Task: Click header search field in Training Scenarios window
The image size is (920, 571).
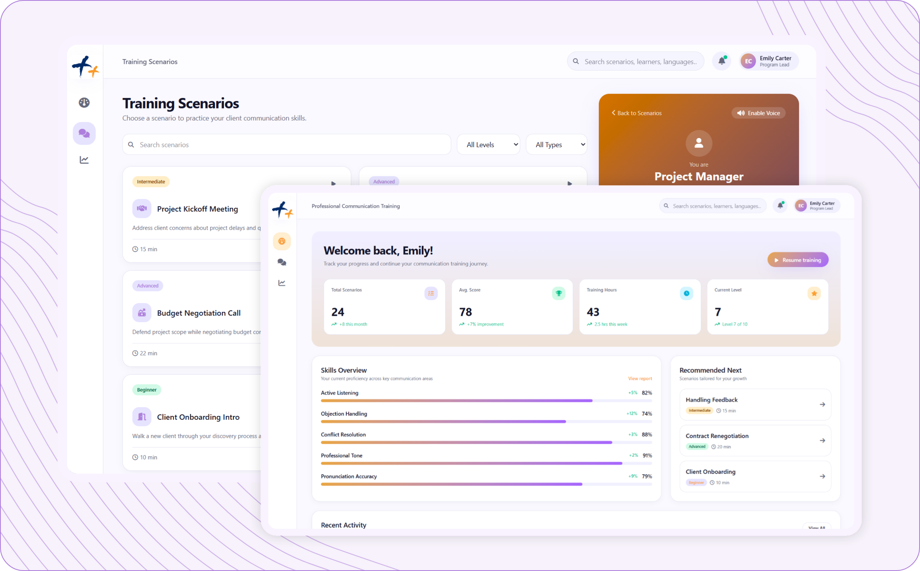Action: [x=636, y=61]
